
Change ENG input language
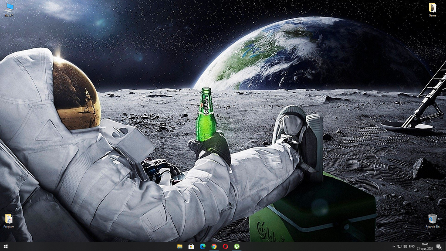[412, 247]
